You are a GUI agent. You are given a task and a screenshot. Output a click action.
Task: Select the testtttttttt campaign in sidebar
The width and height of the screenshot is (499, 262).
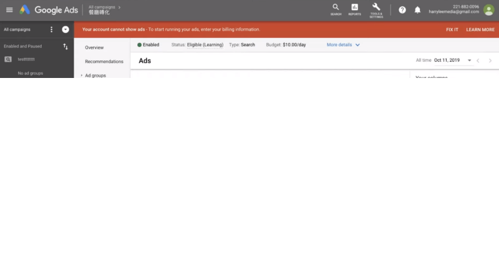30,59
